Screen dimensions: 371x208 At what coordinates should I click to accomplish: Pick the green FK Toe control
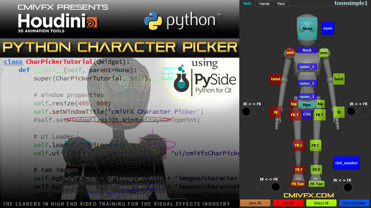[316, 184]
